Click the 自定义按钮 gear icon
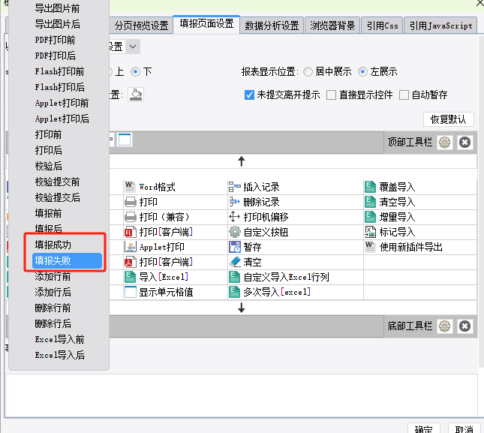 coord(234,232)
